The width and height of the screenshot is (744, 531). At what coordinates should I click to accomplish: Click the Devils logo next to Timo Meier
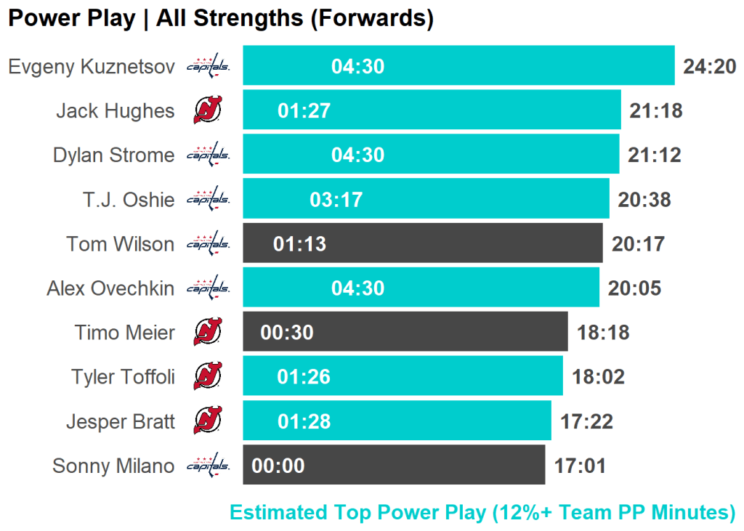click(209, 332)
